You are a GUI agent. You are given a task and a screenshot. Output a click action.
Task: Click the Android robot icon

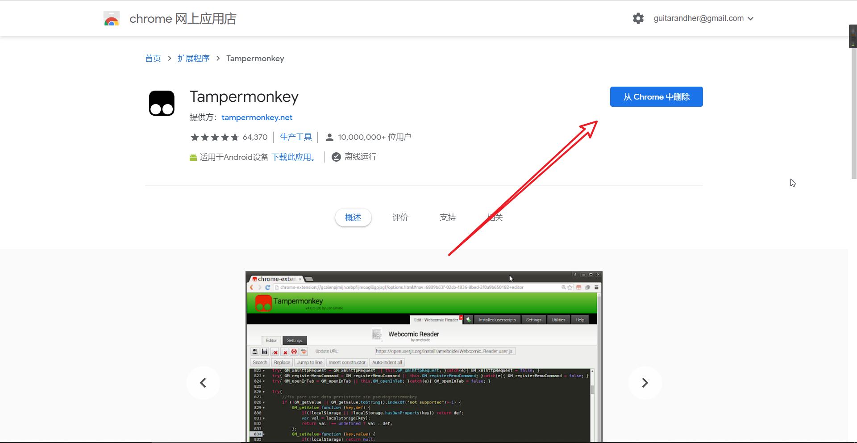[193, 157]
